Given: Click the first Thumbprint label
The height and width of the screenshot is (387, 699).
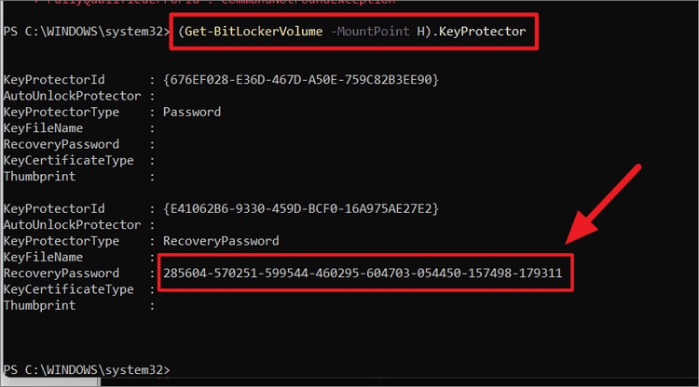Looking at the screenshot, I should 37,176.
